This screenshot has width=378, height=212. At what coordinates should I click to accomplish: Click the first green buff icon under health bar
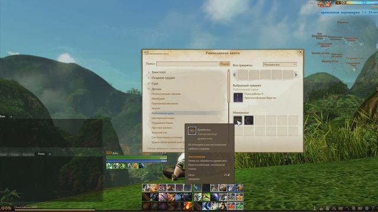click(109, 165)
